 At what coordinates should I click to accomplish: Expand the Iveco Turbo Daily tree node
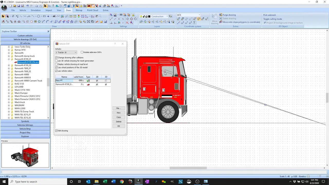(9, 47)
